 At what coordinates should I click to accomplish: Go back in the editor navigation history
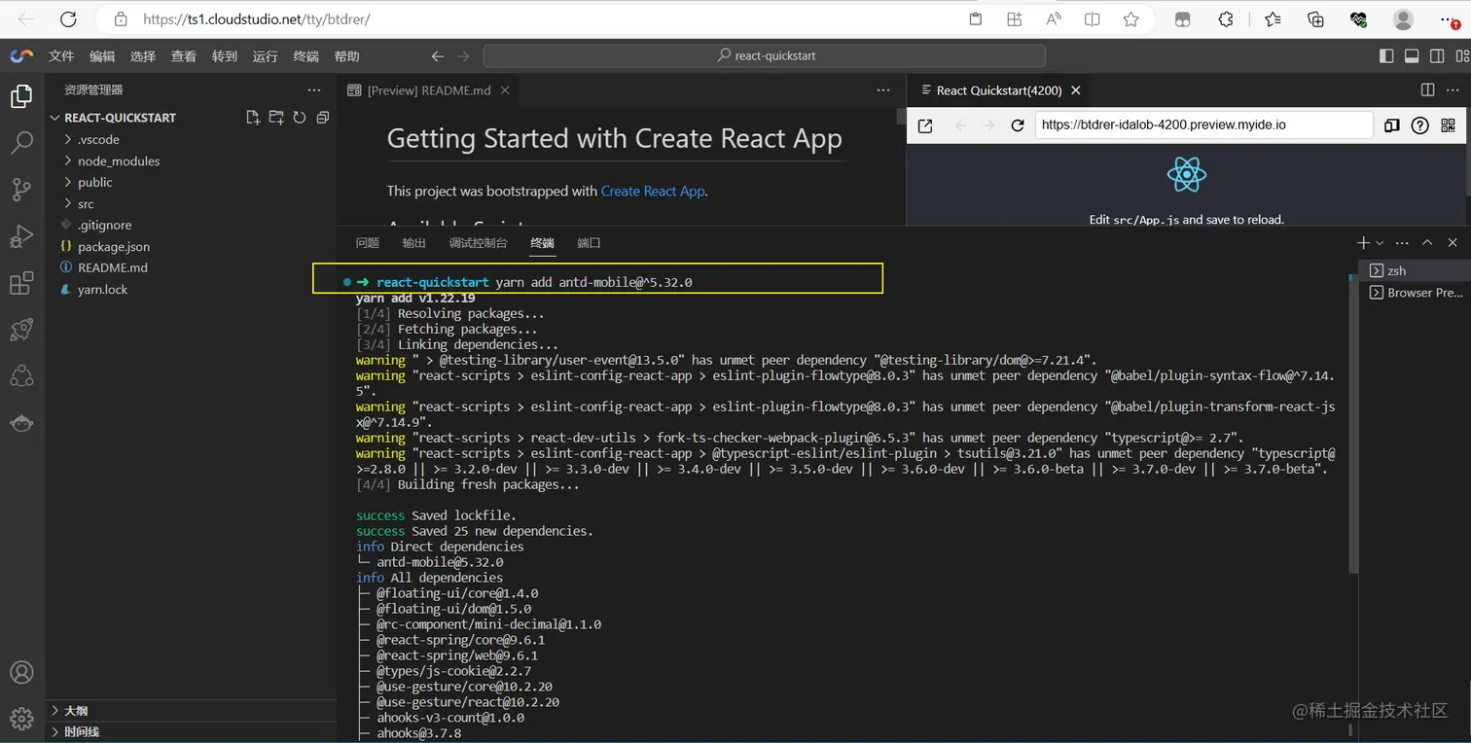tap(438, 55)
